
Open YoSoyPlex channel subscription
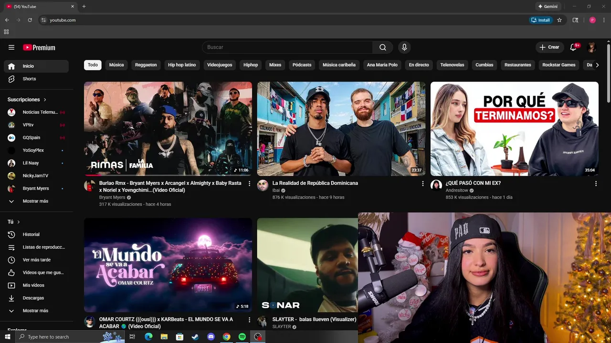pyautogui.click(x=36, y=150)
